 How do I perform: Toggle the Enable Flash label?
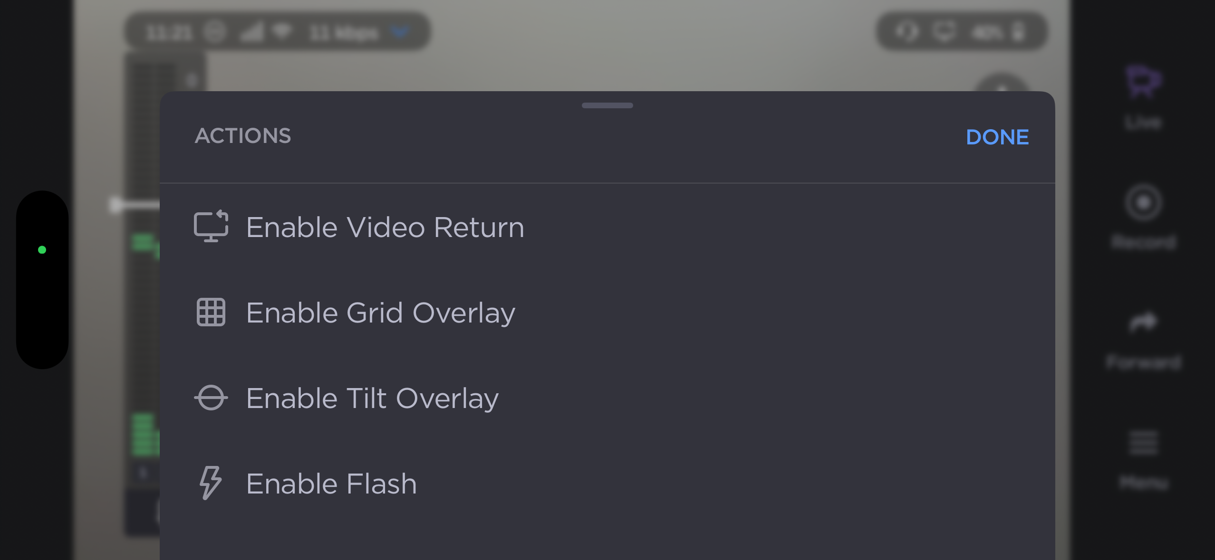tap(331, 484)
